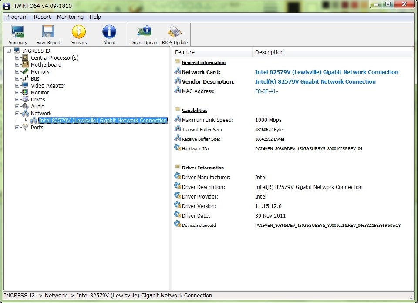
Task: Open the Report menu
Action: pyautogui.click(x=42, y=17)
